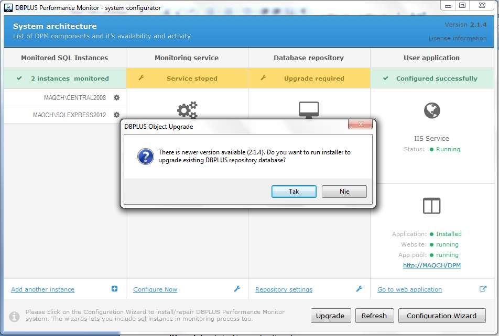Image resolution: width=499 pixels, height=336 pixels.
Task: Select the MAQCH\SQLEXPRESS2012 instance row
Action: pyautogui.click(x=65, y=115)
